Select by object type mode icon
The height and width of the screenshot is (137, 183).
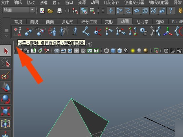(x=84, y=11)
